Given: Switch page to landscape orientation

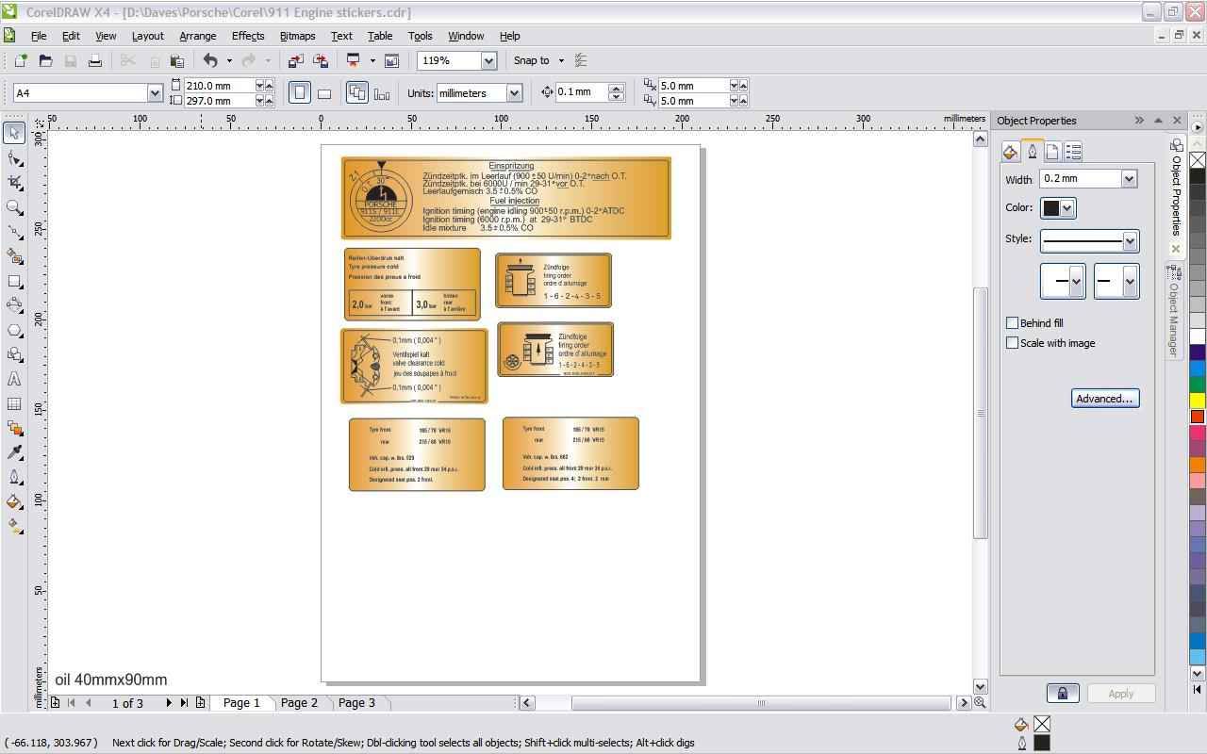Looking at the screenshot, I should click(323, 93).
